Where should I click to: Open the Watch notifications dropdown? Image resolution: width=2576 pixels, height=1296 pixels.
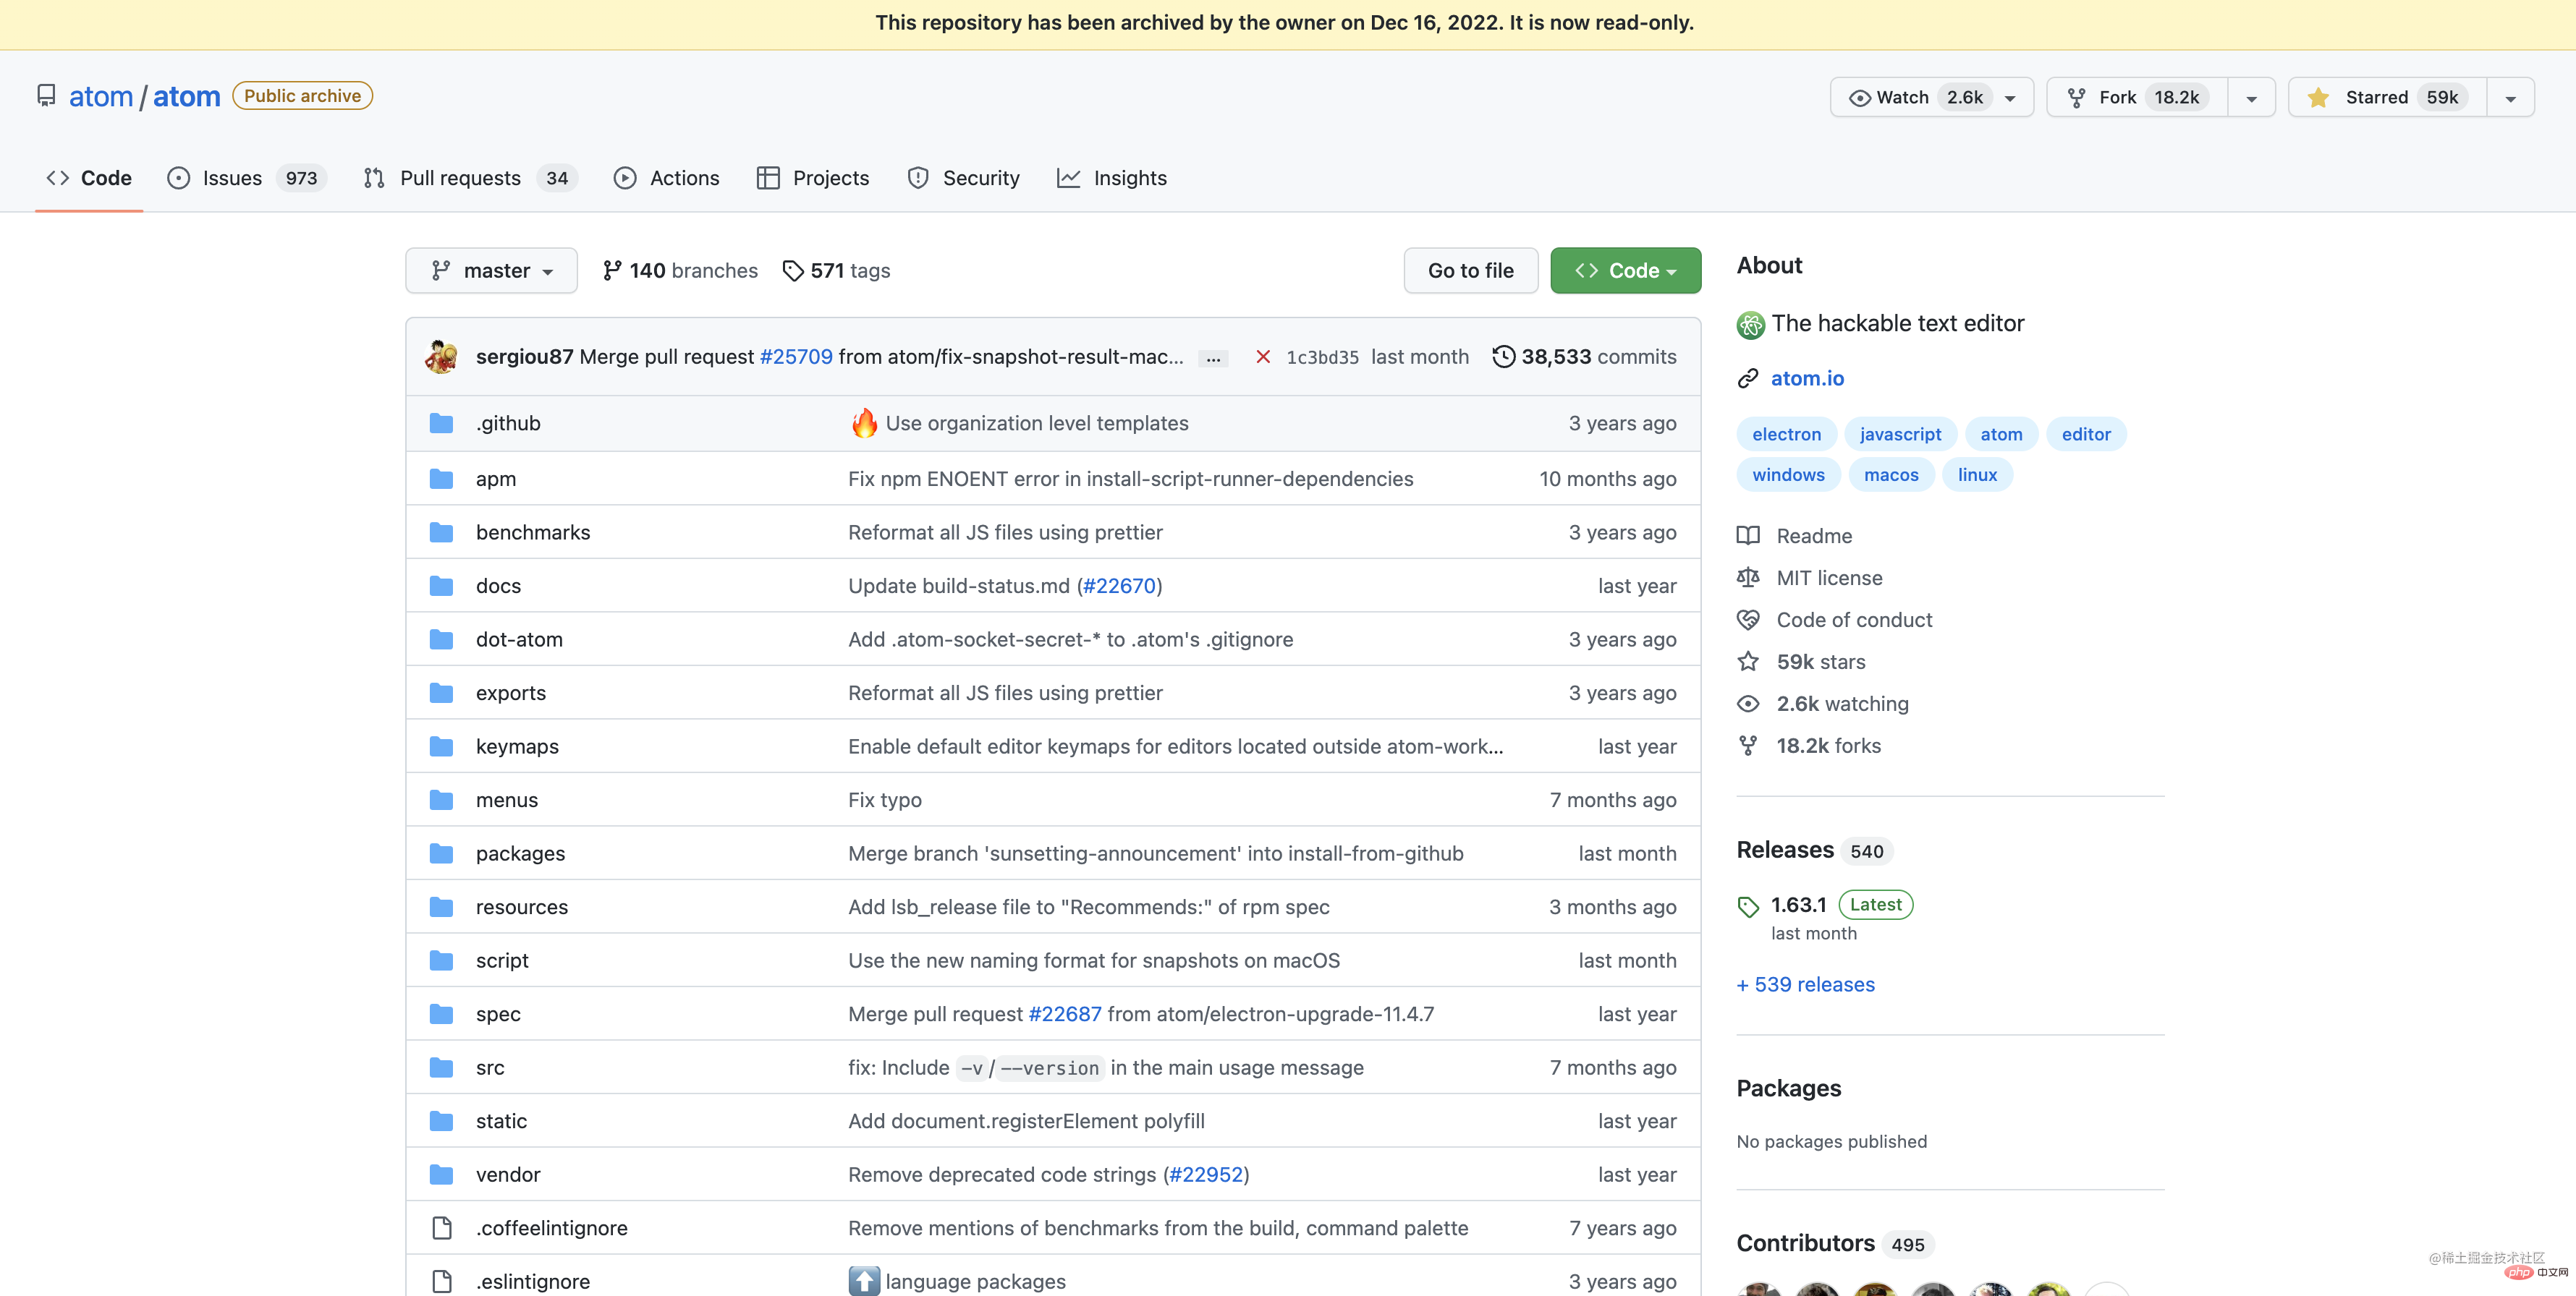(1931, 97)
